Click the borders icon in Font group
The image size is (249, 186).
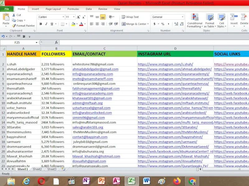[x=63, y=24]
